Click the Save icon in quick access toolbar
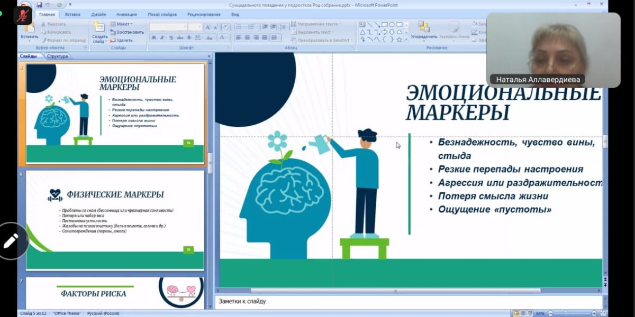This screenshot has width=635, height=317. pos(39,5)
